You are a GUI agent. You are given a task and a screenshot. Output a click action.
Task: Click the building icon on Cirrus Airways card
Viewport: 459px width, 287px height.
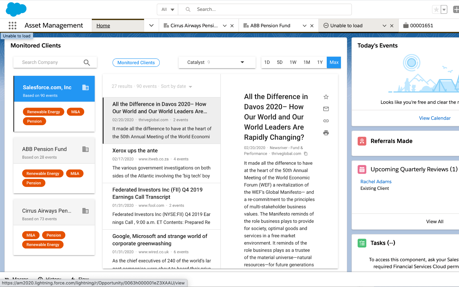85,211
